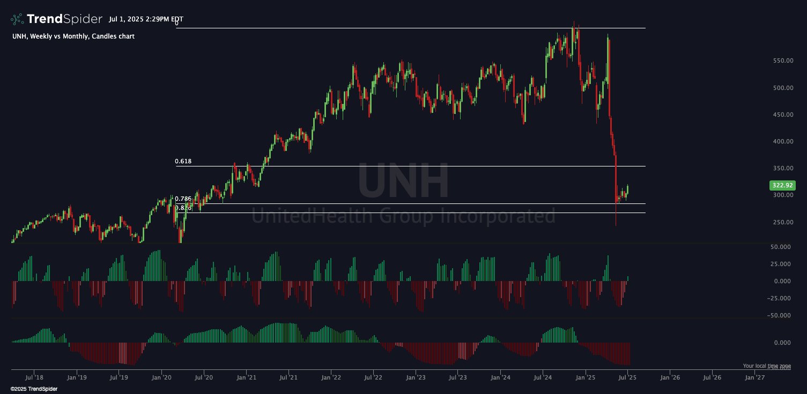Click the 350.00 price axis label
This screenshot has height=394, width=807.
(782, 169)
